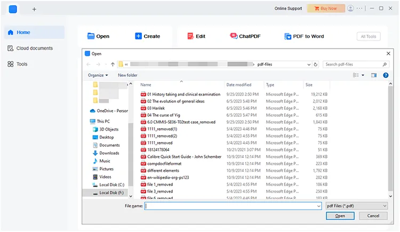Open the ChatPDF AI tool
Viewport: 400px width, 232px height.
(245, 36)
